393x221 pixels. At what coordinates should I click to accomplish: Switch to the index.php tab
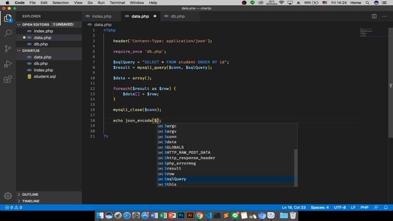pos(101,17)
